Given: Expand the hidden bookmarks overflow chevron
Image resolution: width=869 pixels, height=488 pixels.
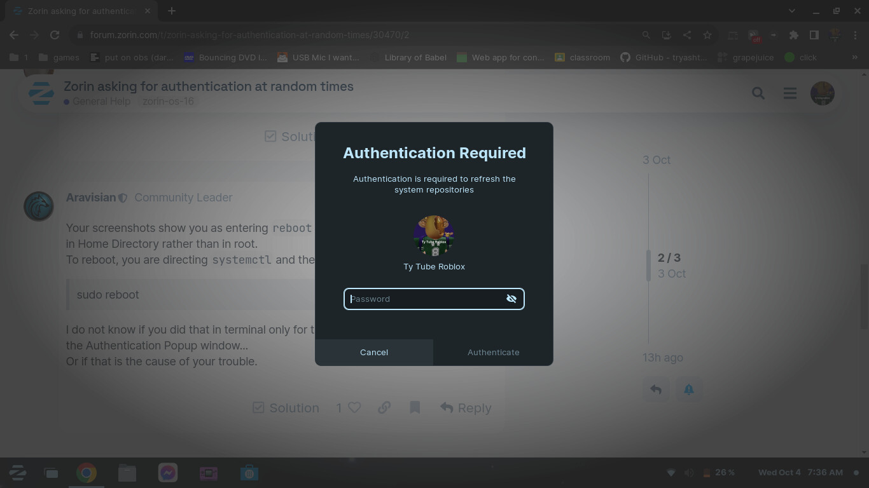Looking at the screenshot, I should point(854,57).
